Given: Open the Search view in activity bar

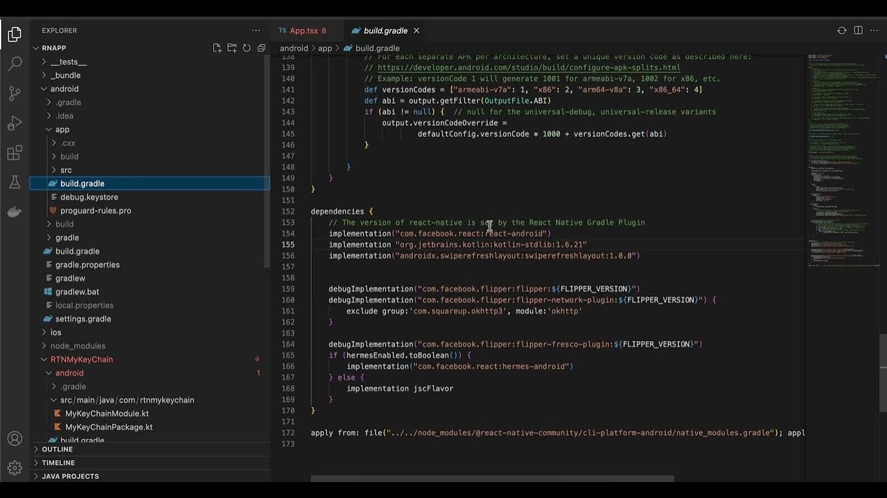Looking at the screenshot, I should pos(15,64).
